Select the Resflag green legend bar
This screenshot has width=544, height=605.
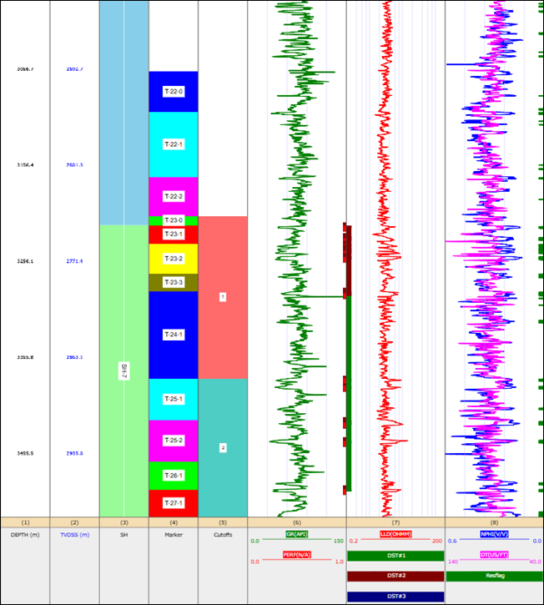[495, 576]
